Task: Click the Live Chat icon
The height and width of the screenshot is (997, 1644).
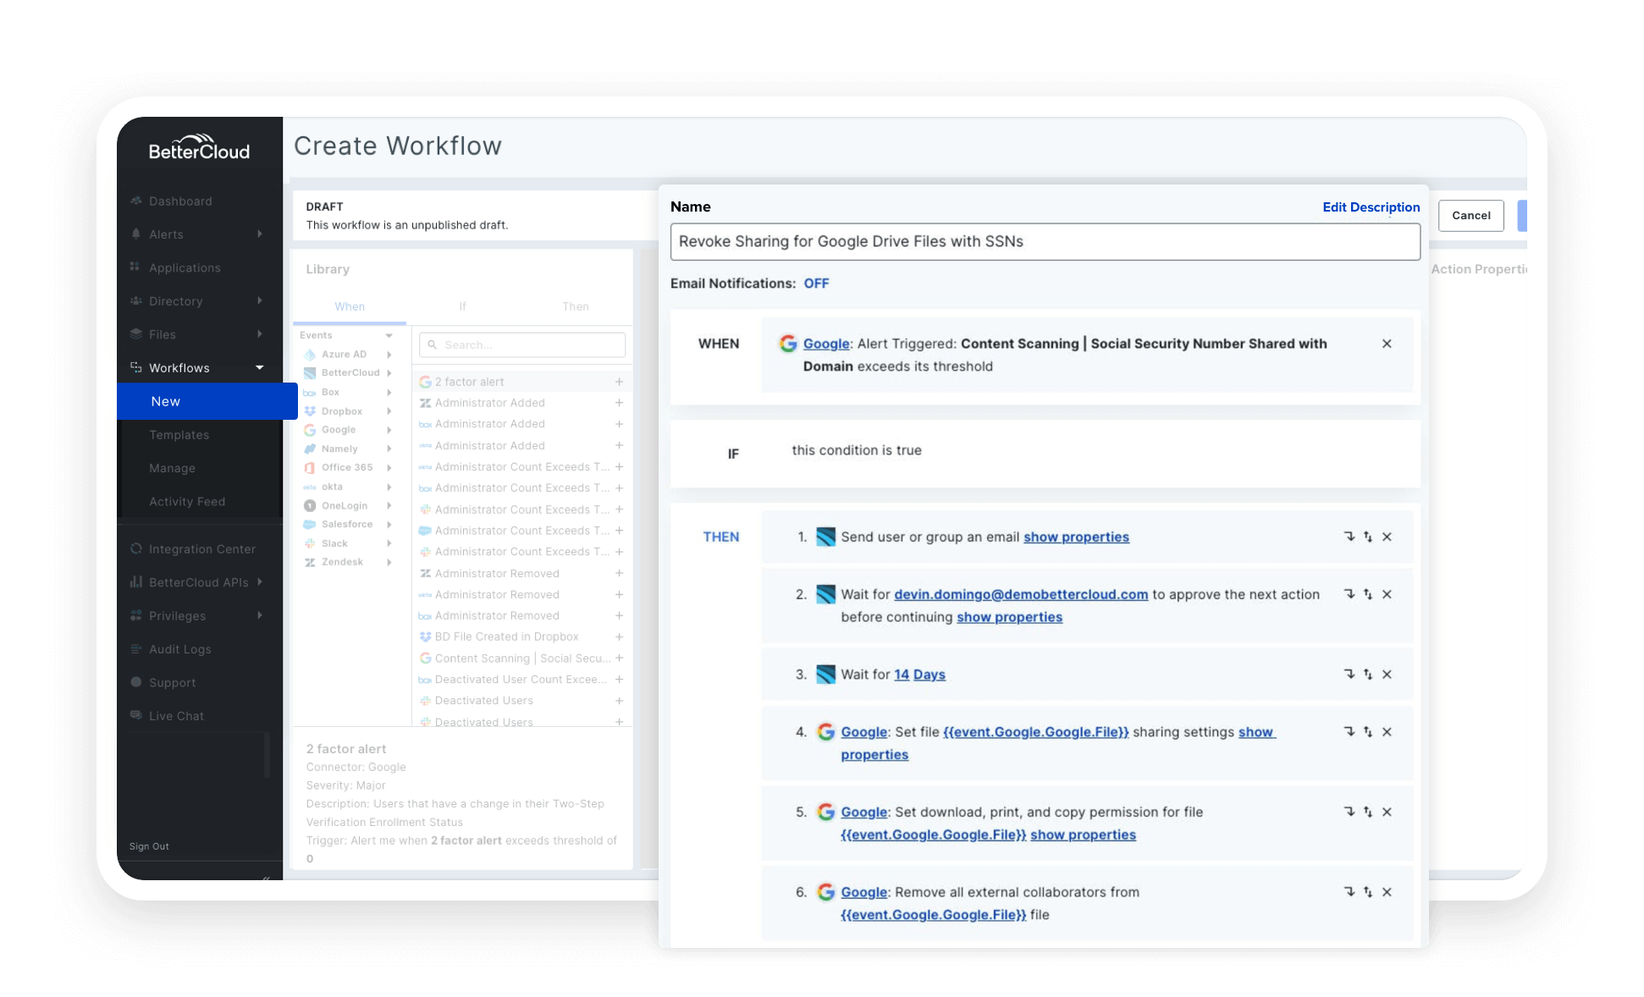Action: (x=135, y=715)
